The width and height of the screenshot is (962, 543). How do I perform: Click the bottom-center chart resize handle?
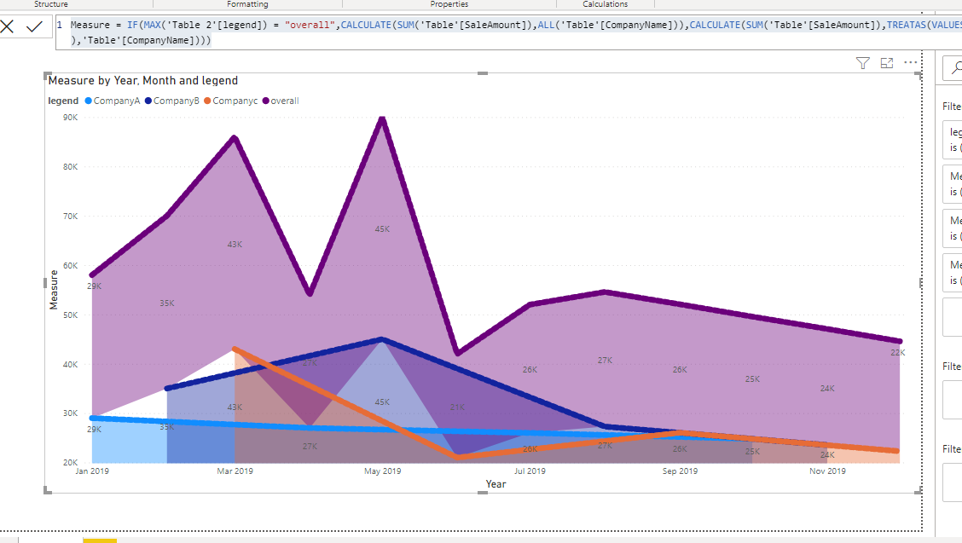coord(483,492)
